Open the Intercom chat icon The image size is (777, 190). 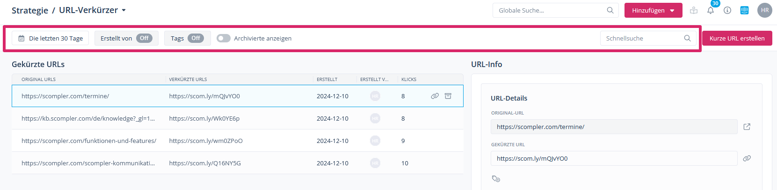tap(744, 10)
